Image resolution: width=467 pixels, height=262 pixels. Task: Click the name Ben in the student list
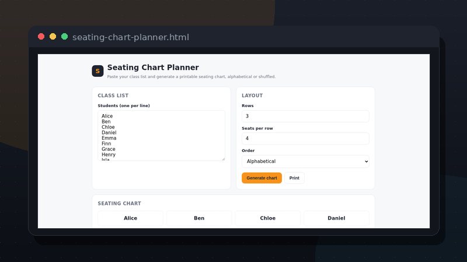point(106,122)
